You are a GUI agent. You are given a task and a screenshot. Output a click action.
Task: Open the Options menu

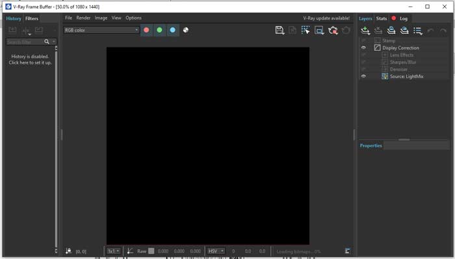(133, 18)
